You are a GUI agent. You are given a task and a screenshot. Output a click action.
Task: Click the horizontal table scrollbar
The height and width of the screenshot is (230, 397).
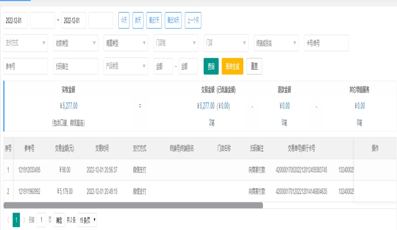133,205
